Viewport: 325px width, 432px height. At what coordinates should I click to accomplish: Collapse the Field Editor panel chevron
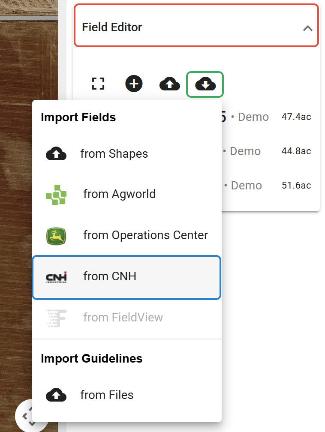click(307, 29)
